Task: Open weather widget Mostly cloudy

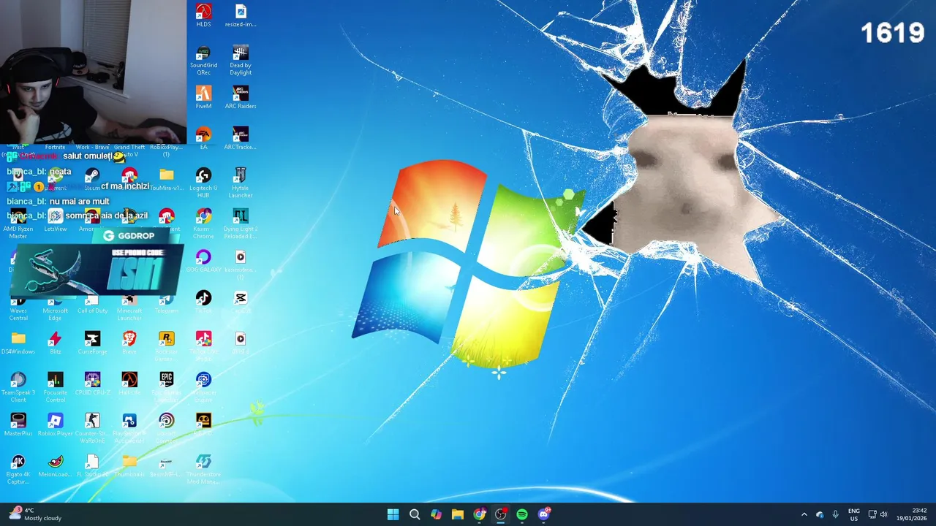Action: click(x=35, y=514)
